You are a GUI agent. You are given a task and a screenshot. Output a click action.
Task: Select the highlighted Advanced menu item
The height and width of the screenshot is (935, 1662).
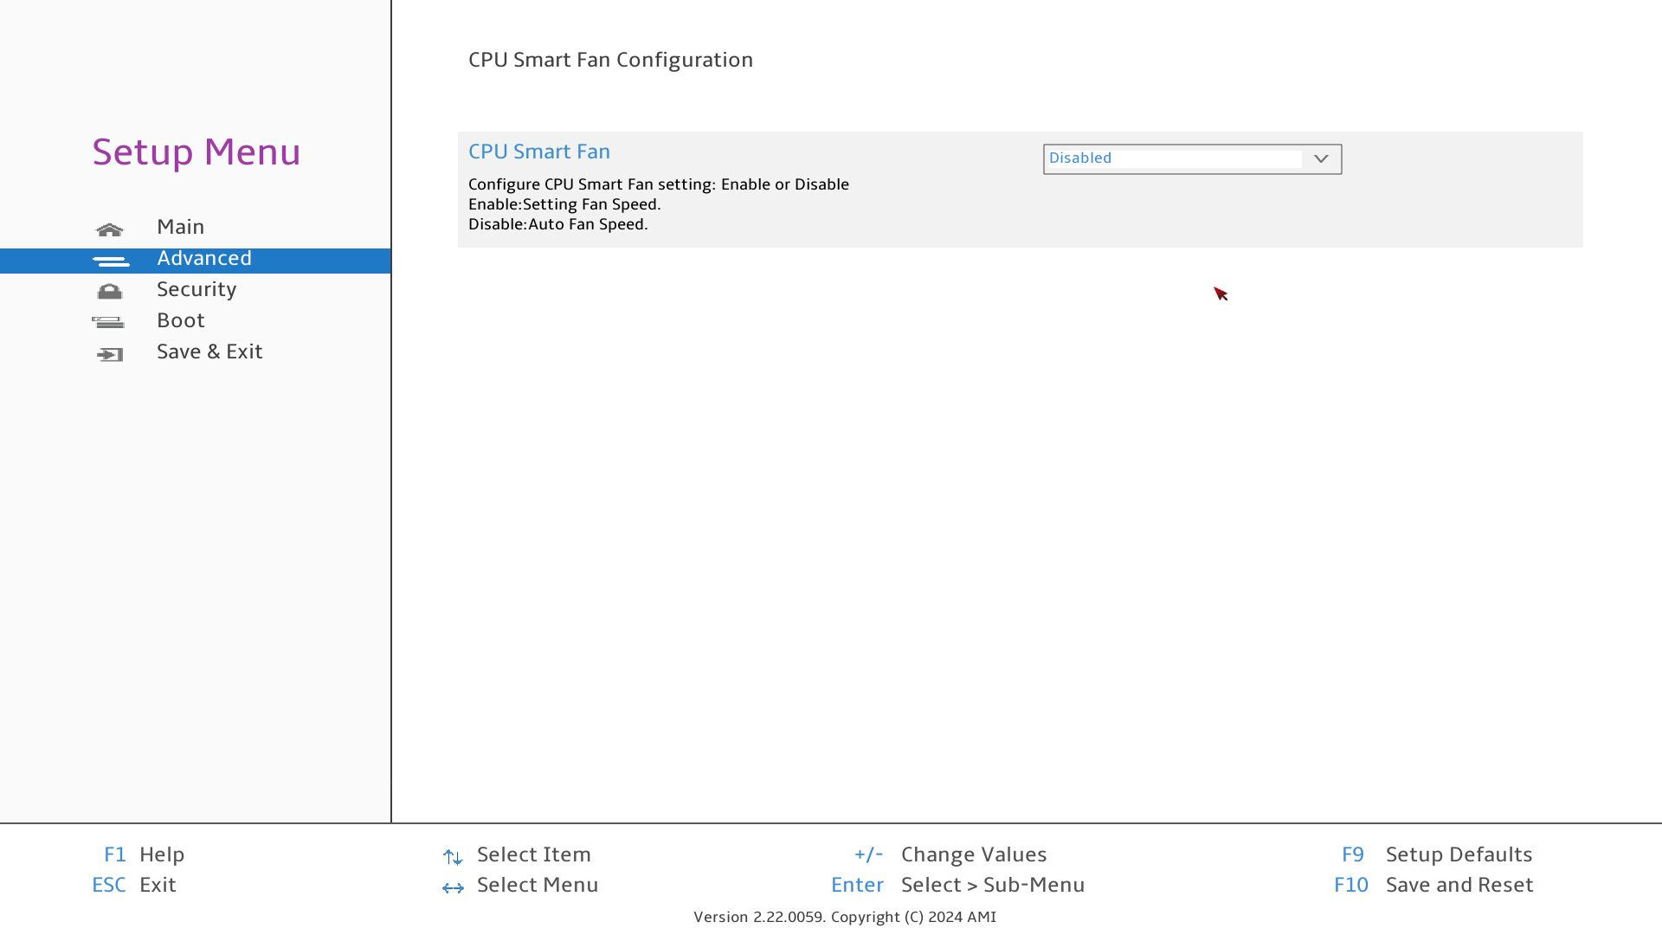click(x=204, y=259)
